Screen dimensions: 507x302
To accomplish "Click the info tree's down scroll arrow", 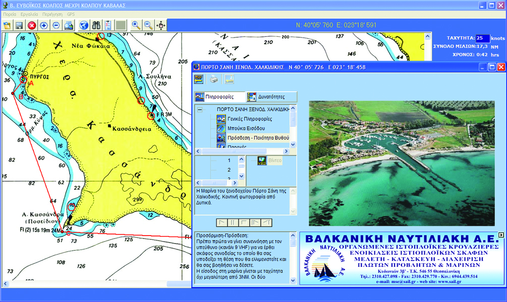I will pyautogui.click(x=293, y=145).
